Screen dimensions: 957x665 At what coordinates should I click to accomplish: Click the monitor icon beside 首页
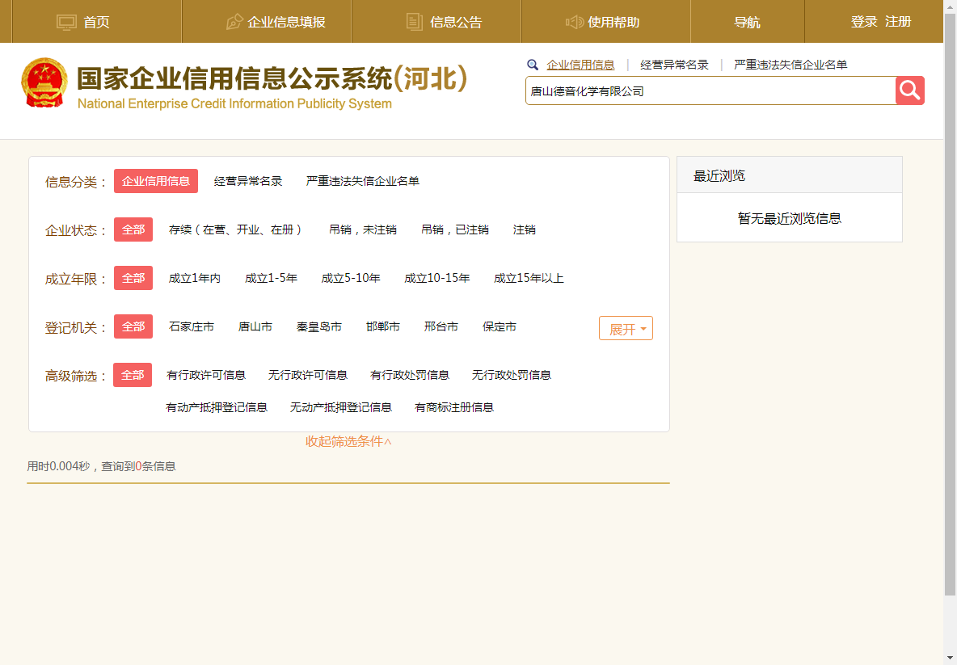[66, 22]
